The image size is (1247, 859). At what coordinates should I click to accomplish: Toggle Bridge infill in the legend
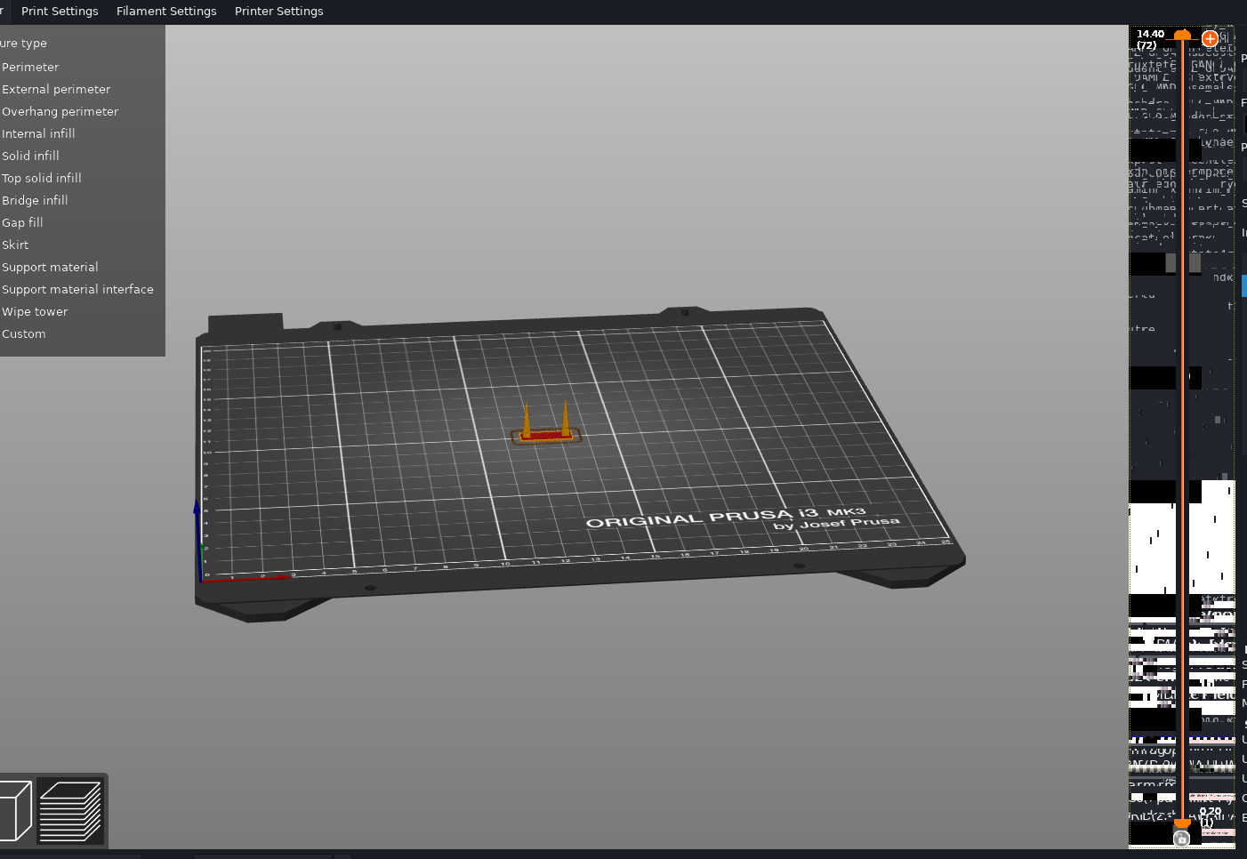35,201
